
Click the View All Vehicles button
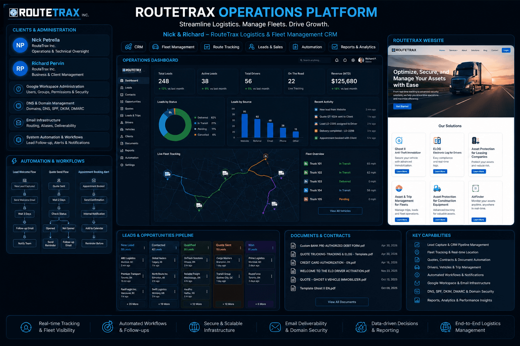[x=340, y=211]
